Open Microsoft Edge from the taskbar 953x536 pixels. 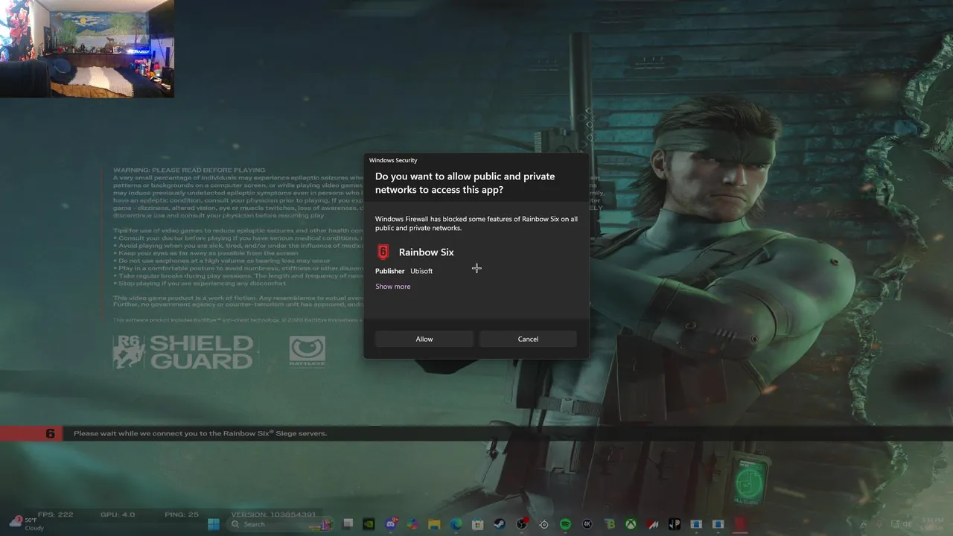click(x=456, y=524)
